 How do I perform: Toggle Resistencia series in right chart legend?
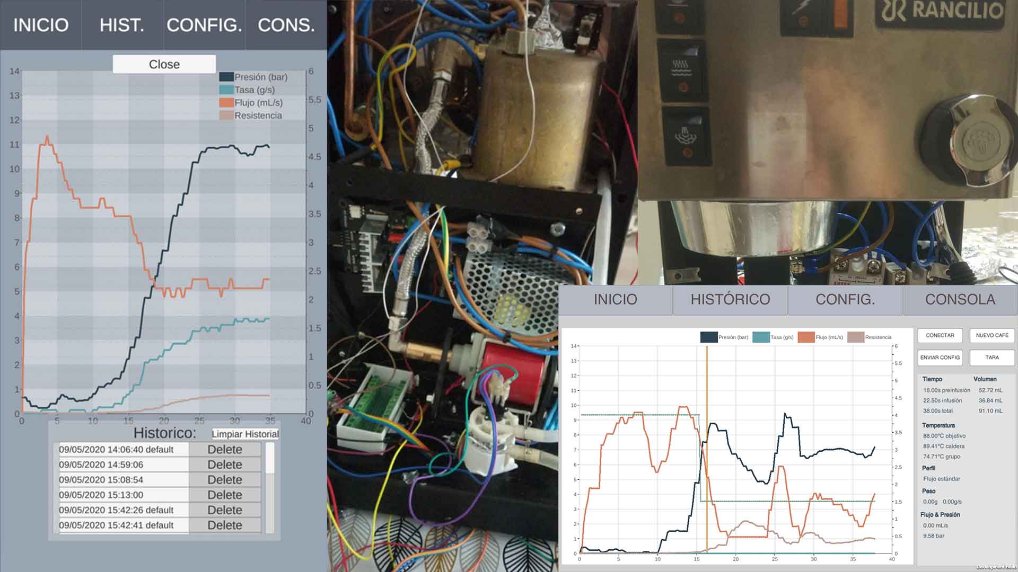coord(856,337)
